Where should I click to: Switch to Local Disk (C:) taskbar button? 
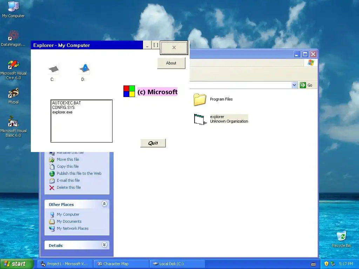177,264
